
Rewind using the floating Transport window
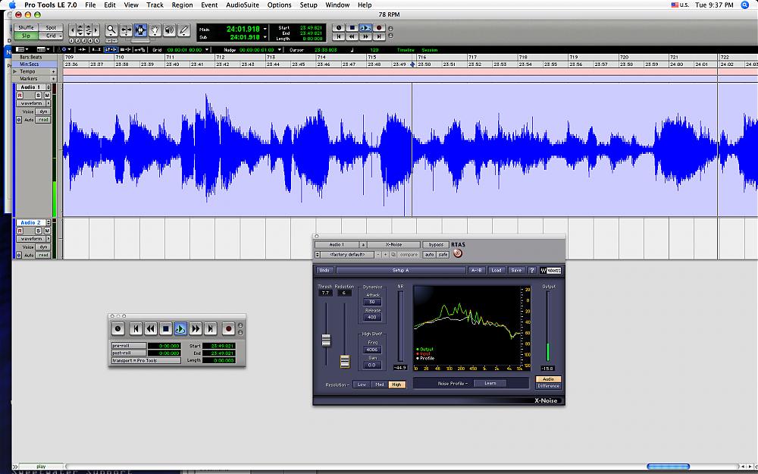coord(151,329)
